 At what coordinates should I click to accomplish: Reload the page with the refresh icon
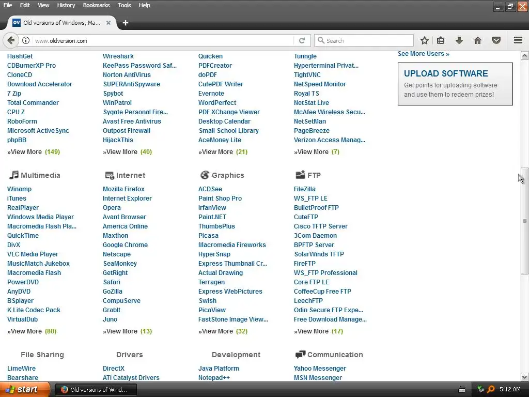click(302, 40)
